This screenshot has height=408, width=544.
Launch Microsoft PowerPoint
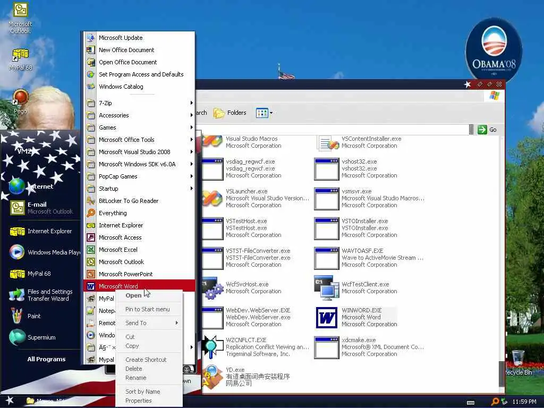click(139, 274)
